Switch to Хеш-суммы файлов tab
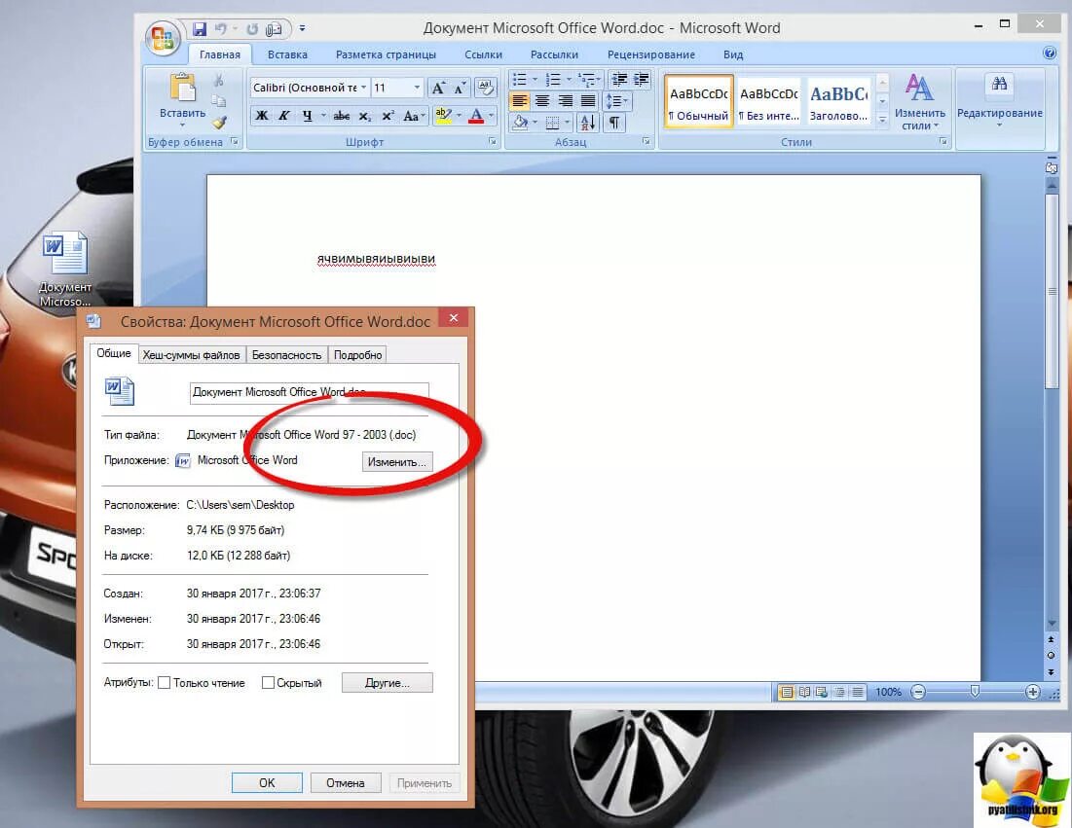 (x=191, y=355)
